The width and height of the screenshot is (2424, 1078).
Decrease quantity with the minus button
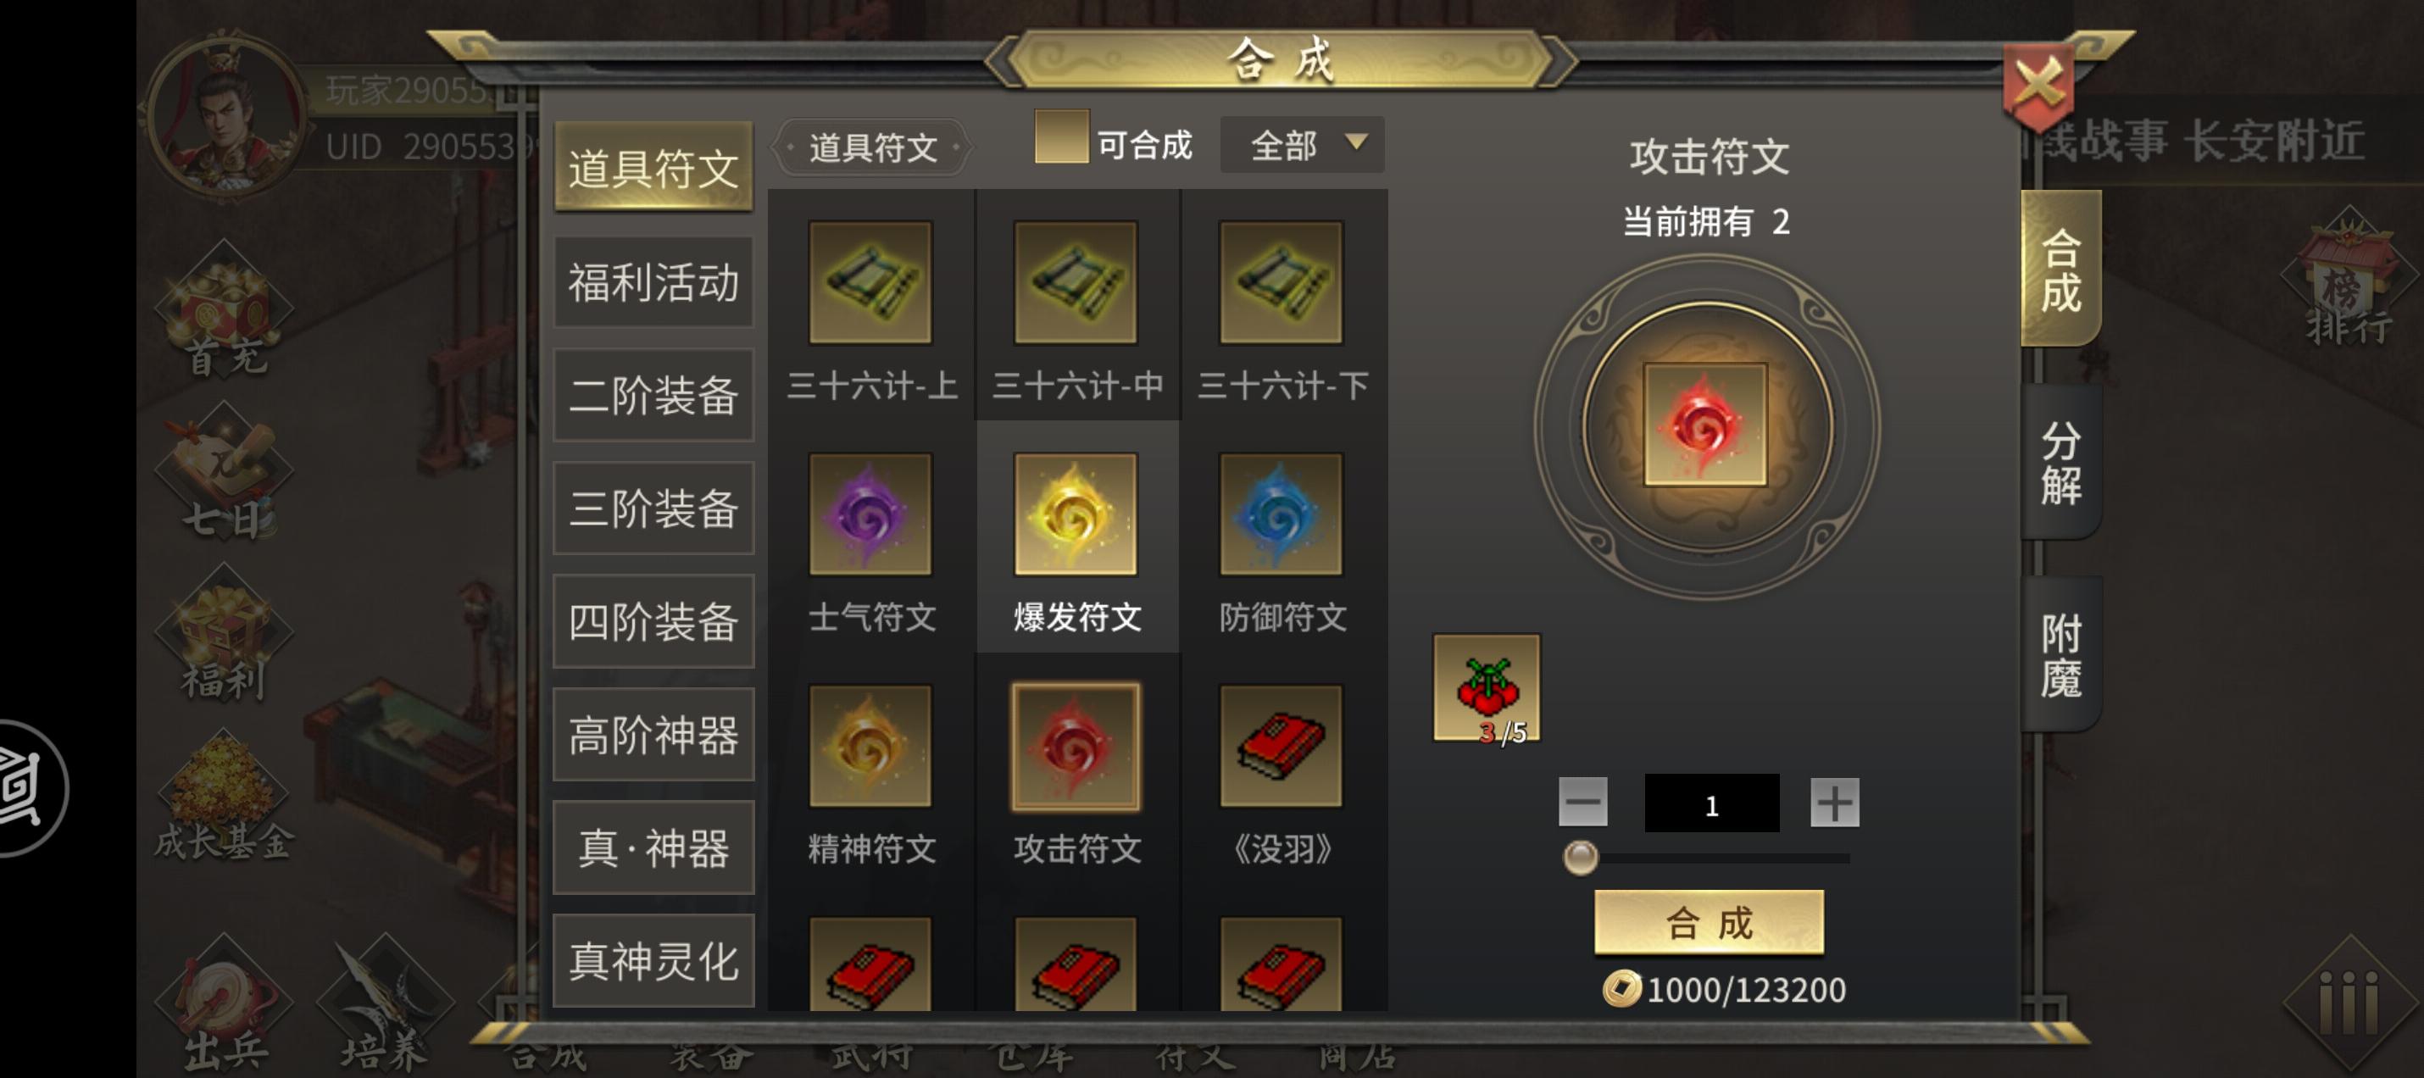(1582, 803)
